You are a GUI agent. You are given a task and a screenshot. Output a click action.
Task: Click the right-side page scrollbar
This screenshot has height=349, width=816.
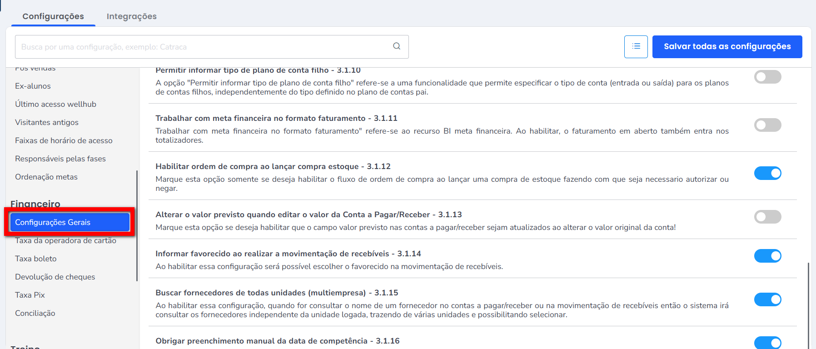point(808,304)
